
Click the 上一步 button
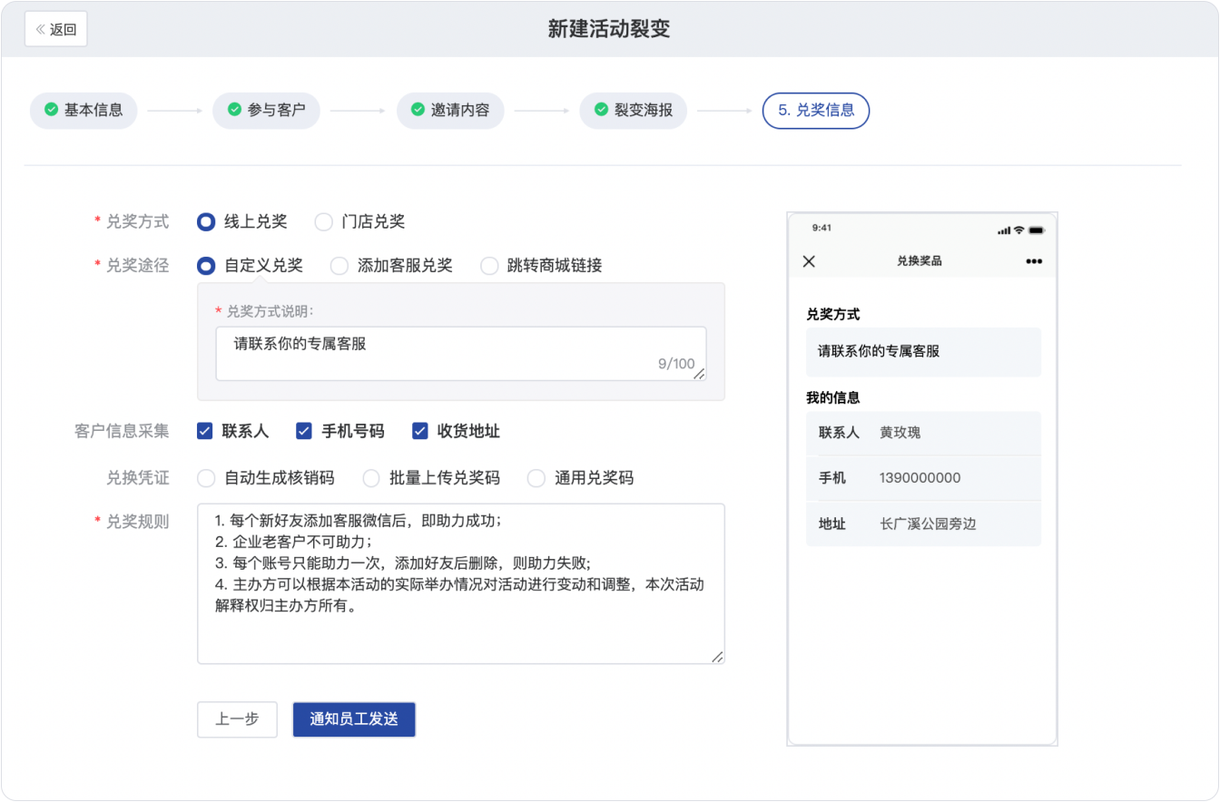[237, 719]
